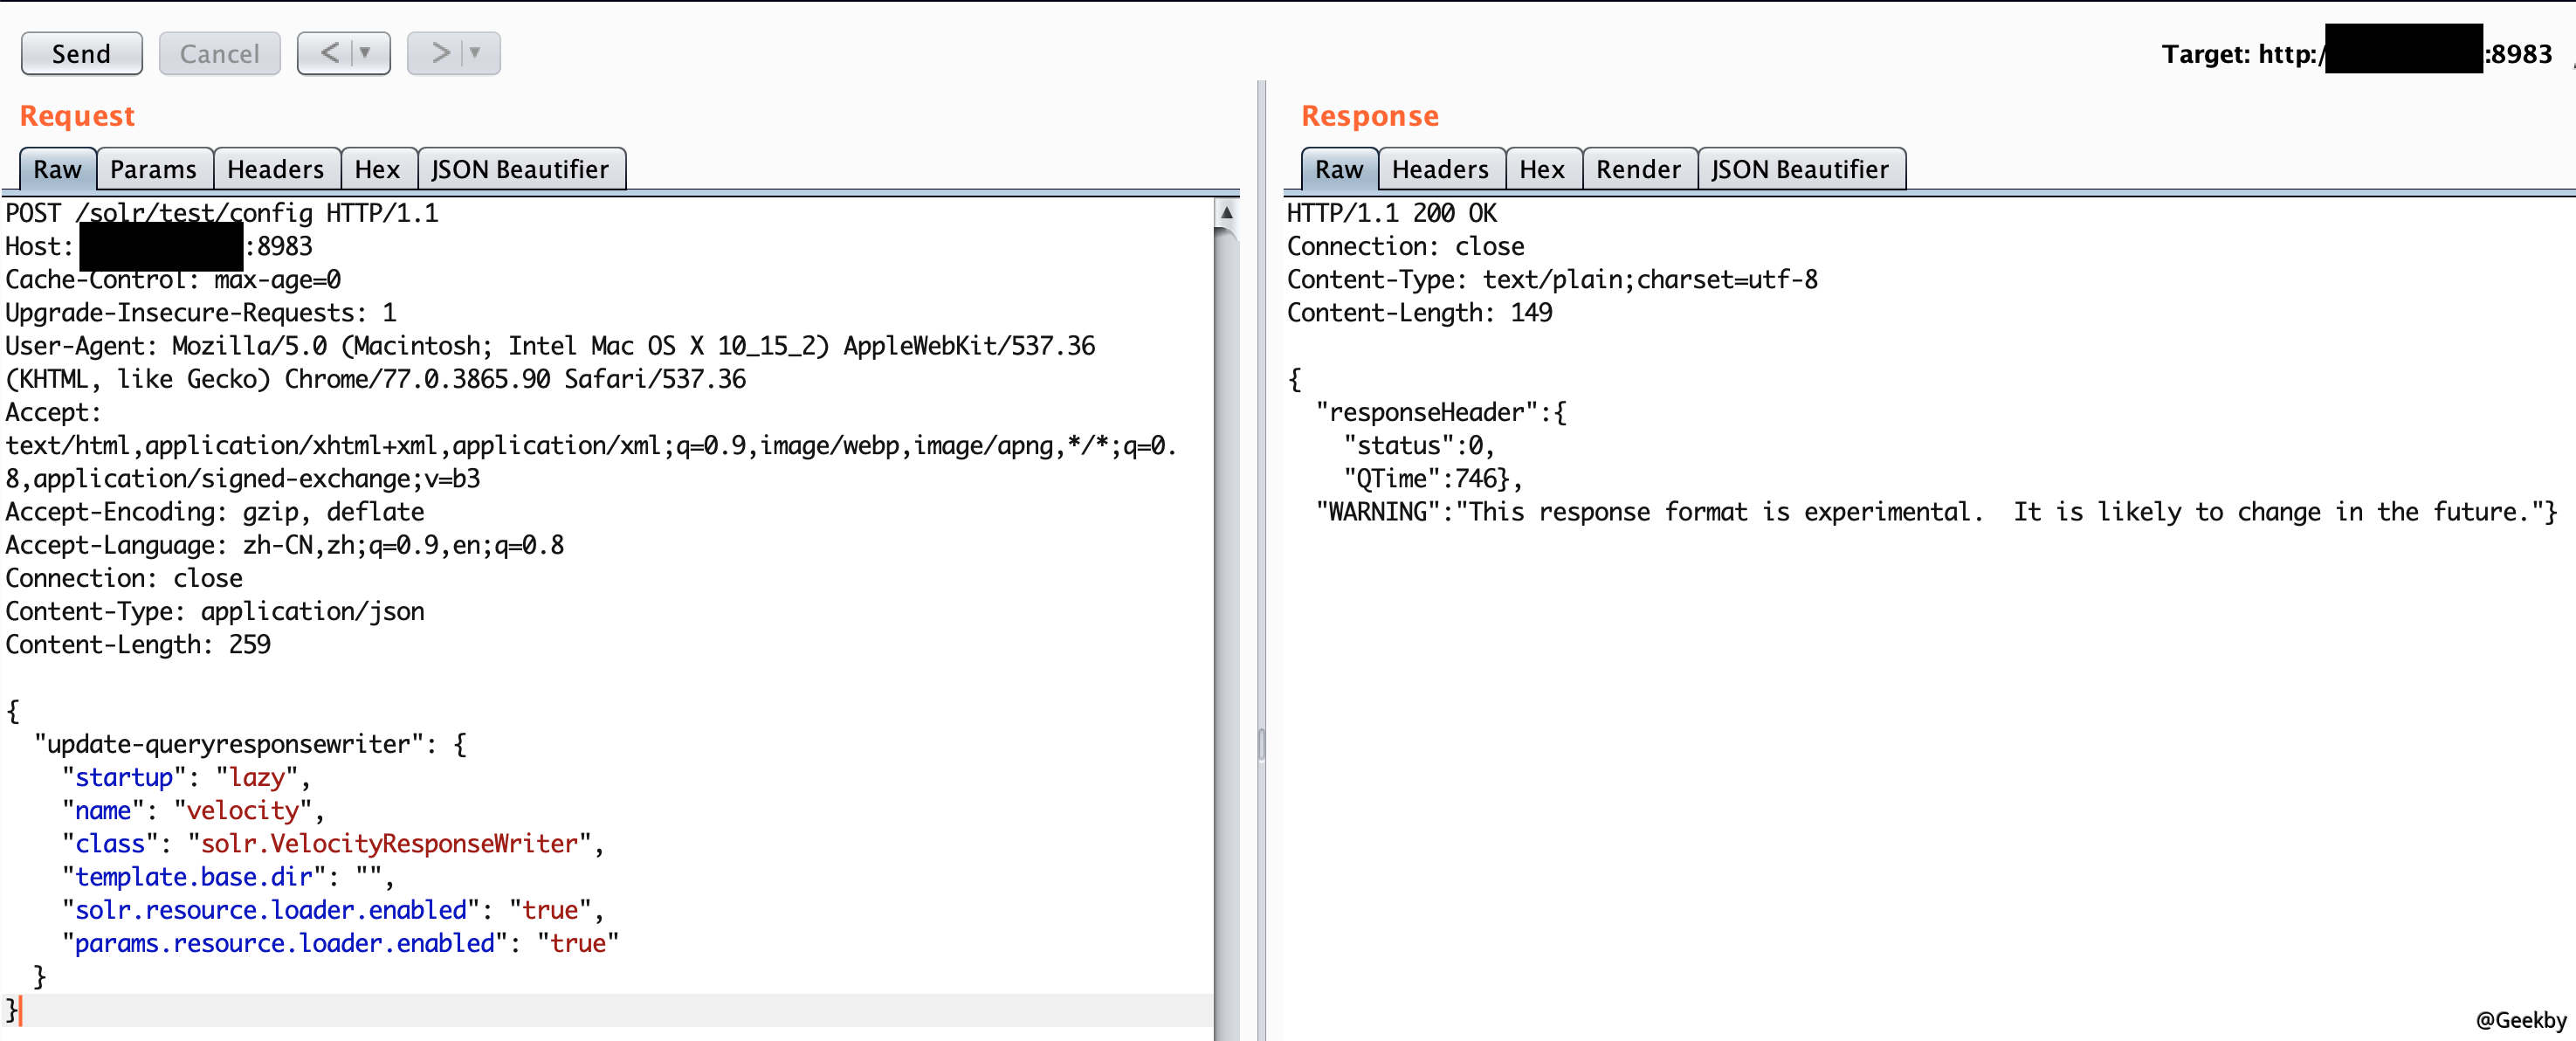
Task: Click the "params.resource.loader.enabled" line
Action: pyautogui.click(x=340, y=943)
